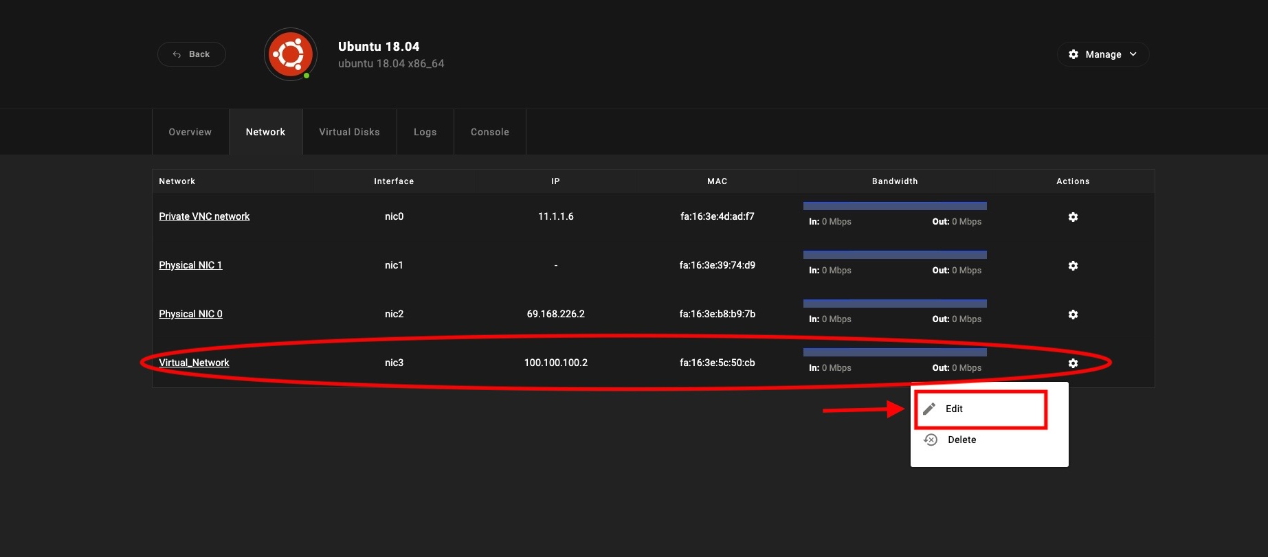Viewport: 1268px width, 557px height.
Task: Click the IP column header
Action: [555, 181]
